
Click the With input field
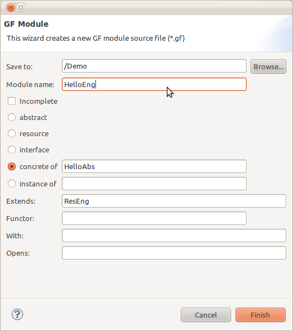pyautogui.click(x=174, y=236)
